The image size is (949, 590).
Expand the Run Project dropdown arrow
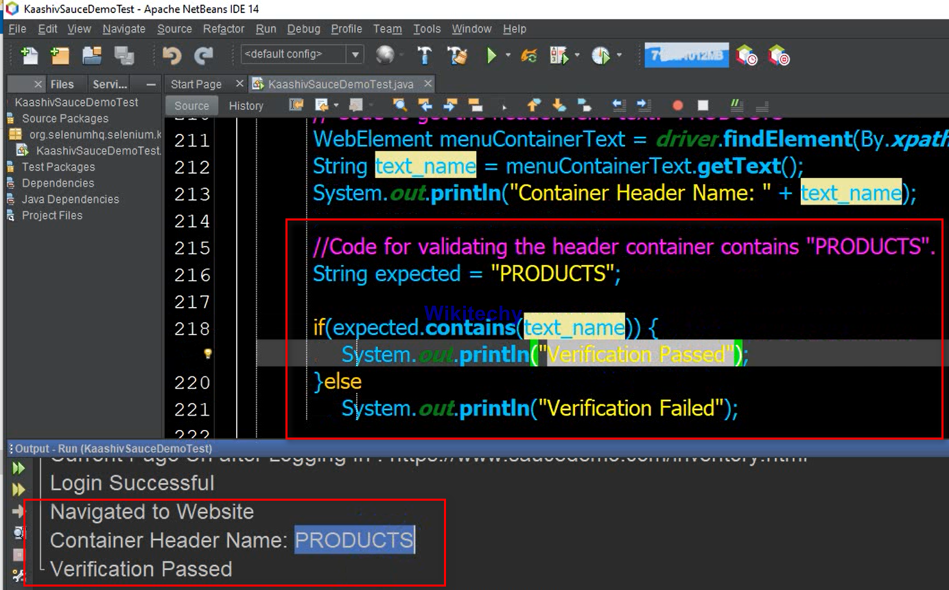click(508, 55)
